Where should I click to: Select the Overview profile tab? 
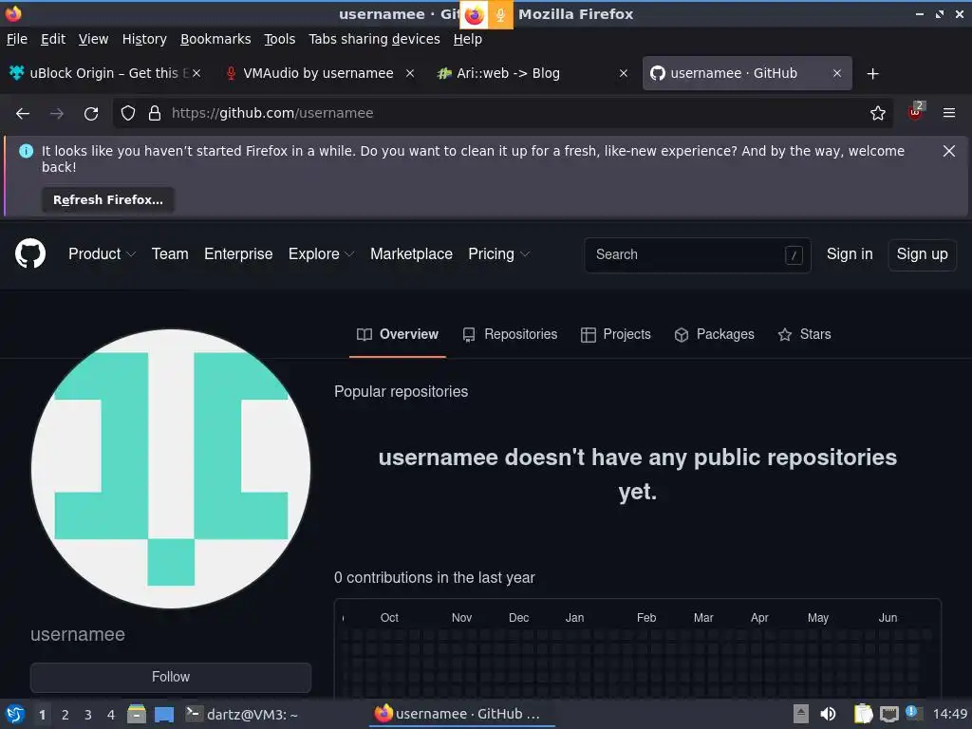(x=398, y=335)
